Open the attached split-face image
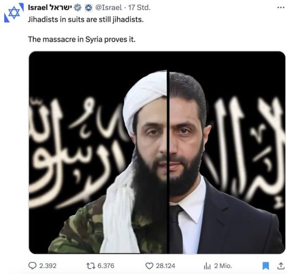287x274 pixels. point(157,152)
